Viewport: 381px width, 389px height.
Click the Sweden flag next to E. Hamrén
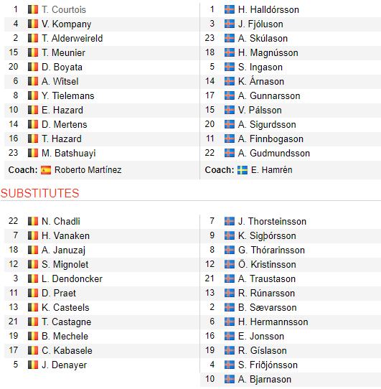pyautogui.click(x=243, y=170)
